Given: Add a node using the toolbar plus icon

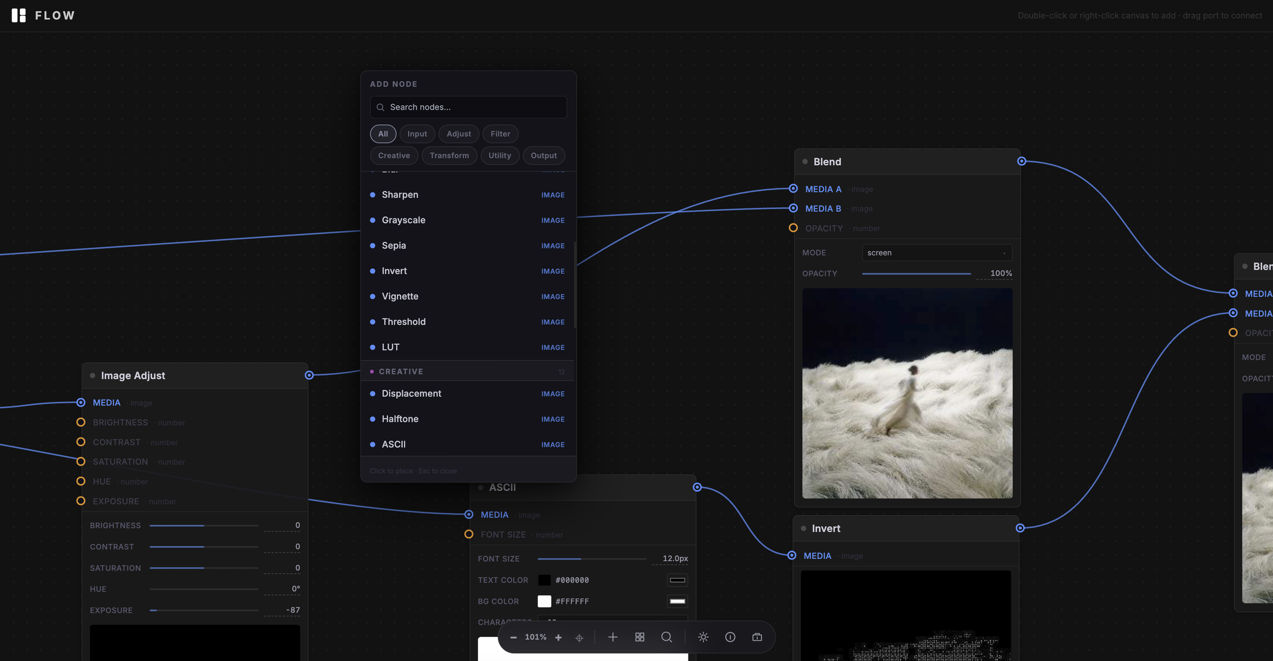Looking at the screenshot, I should 613,637.
